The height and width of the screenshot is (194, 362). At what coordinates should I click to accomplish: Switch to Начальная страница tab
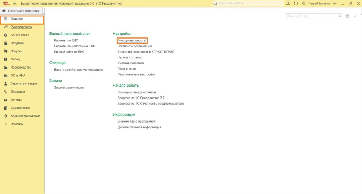pos(21,11)
